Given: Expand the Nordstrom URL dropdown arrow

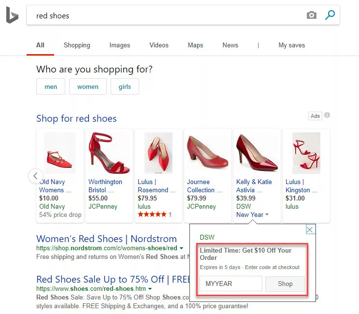Looking at the screenshot, I should pyautogui.click(x=181, y=248).
